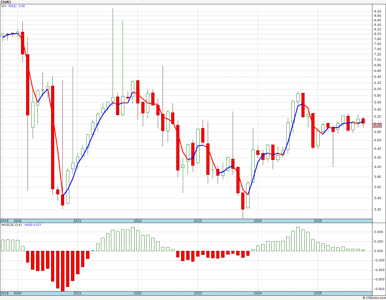386x300 pixels.
Task: Select the 5.60 price axis label
Action: [377, 102]
